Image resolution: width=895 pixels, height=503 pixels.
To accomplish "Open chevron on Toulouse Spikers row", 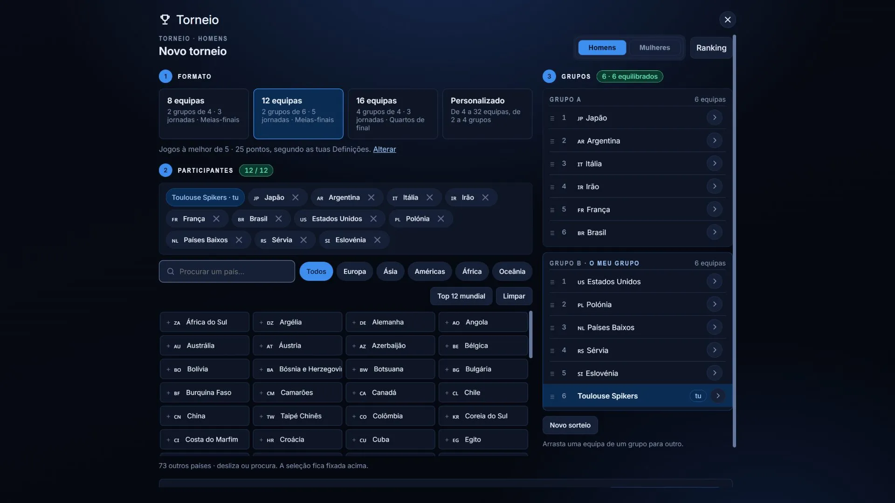I will (718, 396).
